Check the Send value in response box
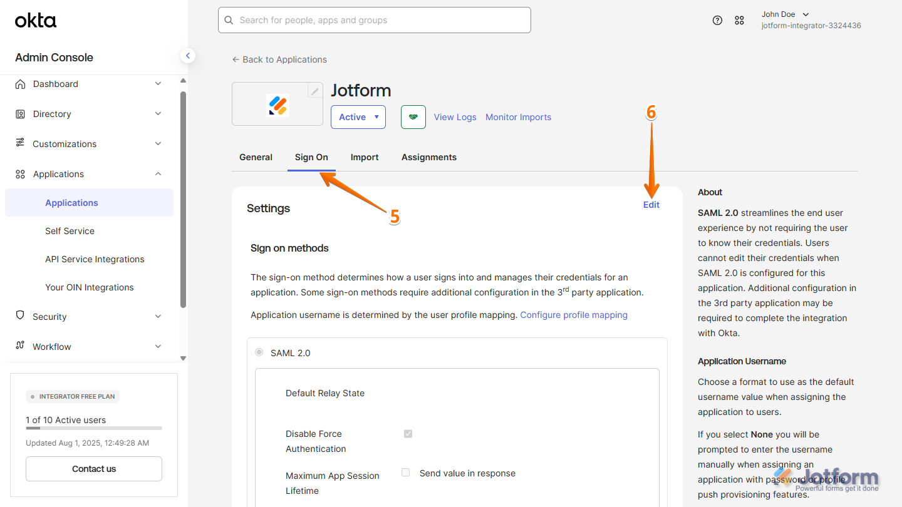 406,473
